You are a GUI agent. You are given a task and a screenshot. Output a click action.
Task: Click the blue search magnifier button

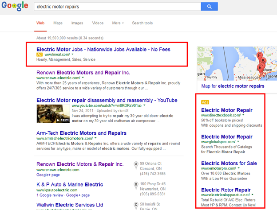(x=209, y=7)
